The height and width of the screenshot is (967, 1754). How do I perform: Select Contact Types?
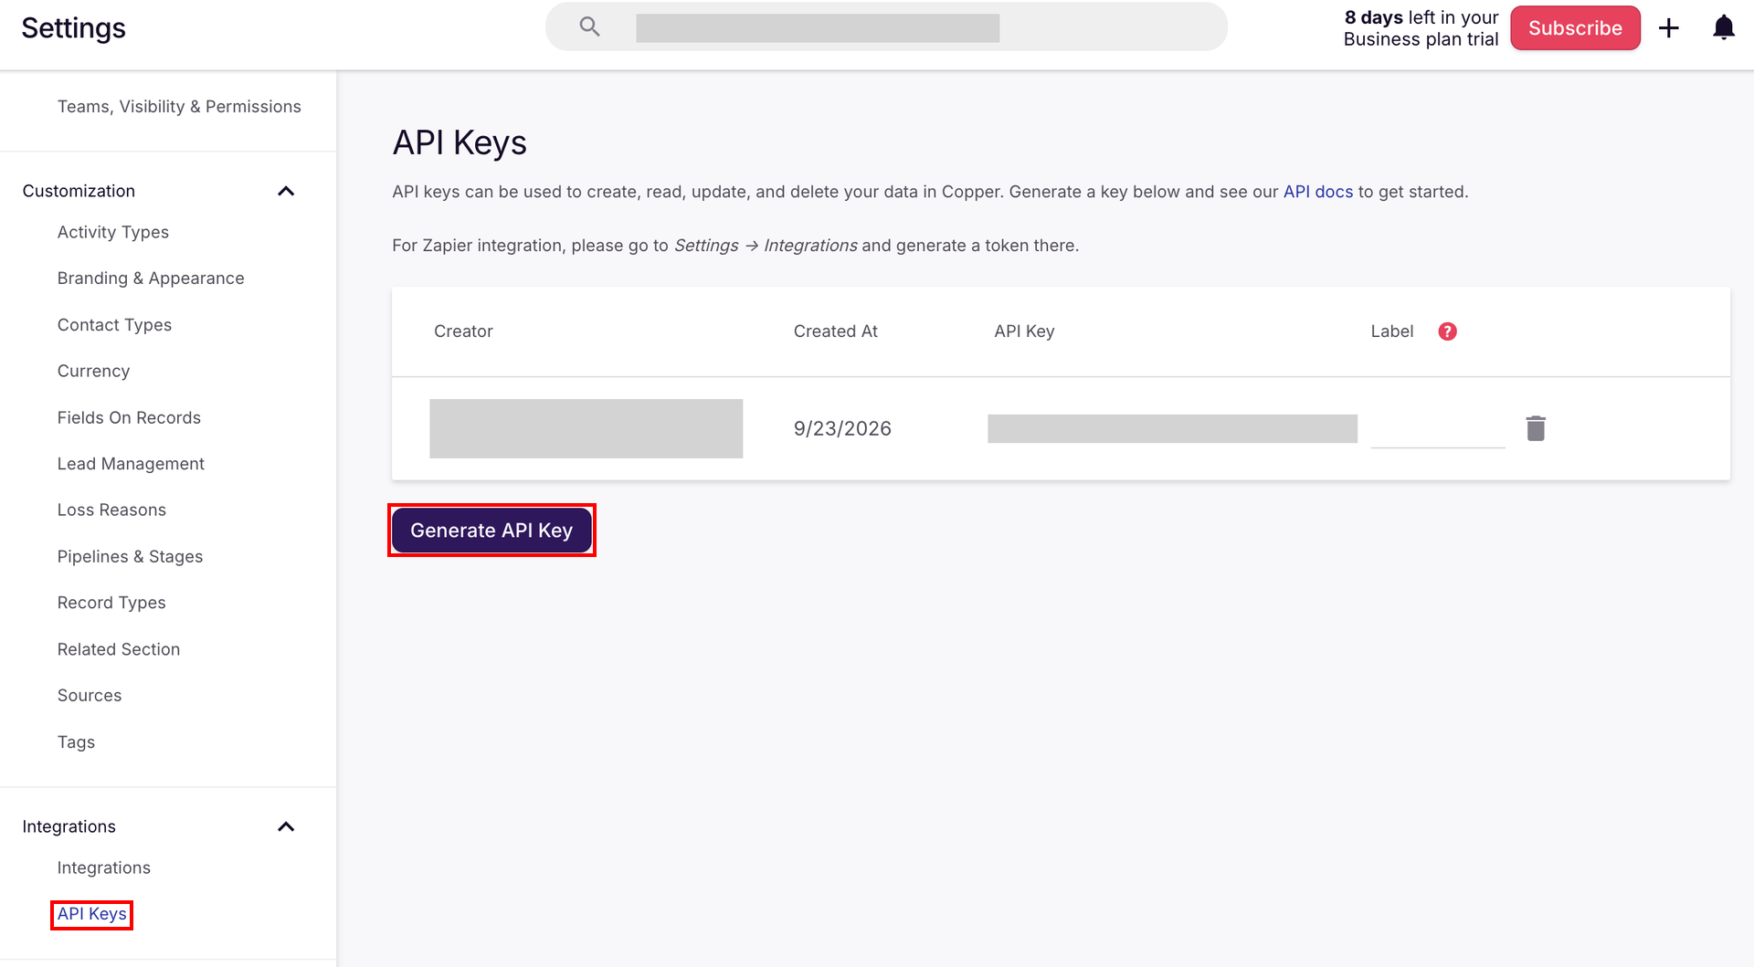114,325
